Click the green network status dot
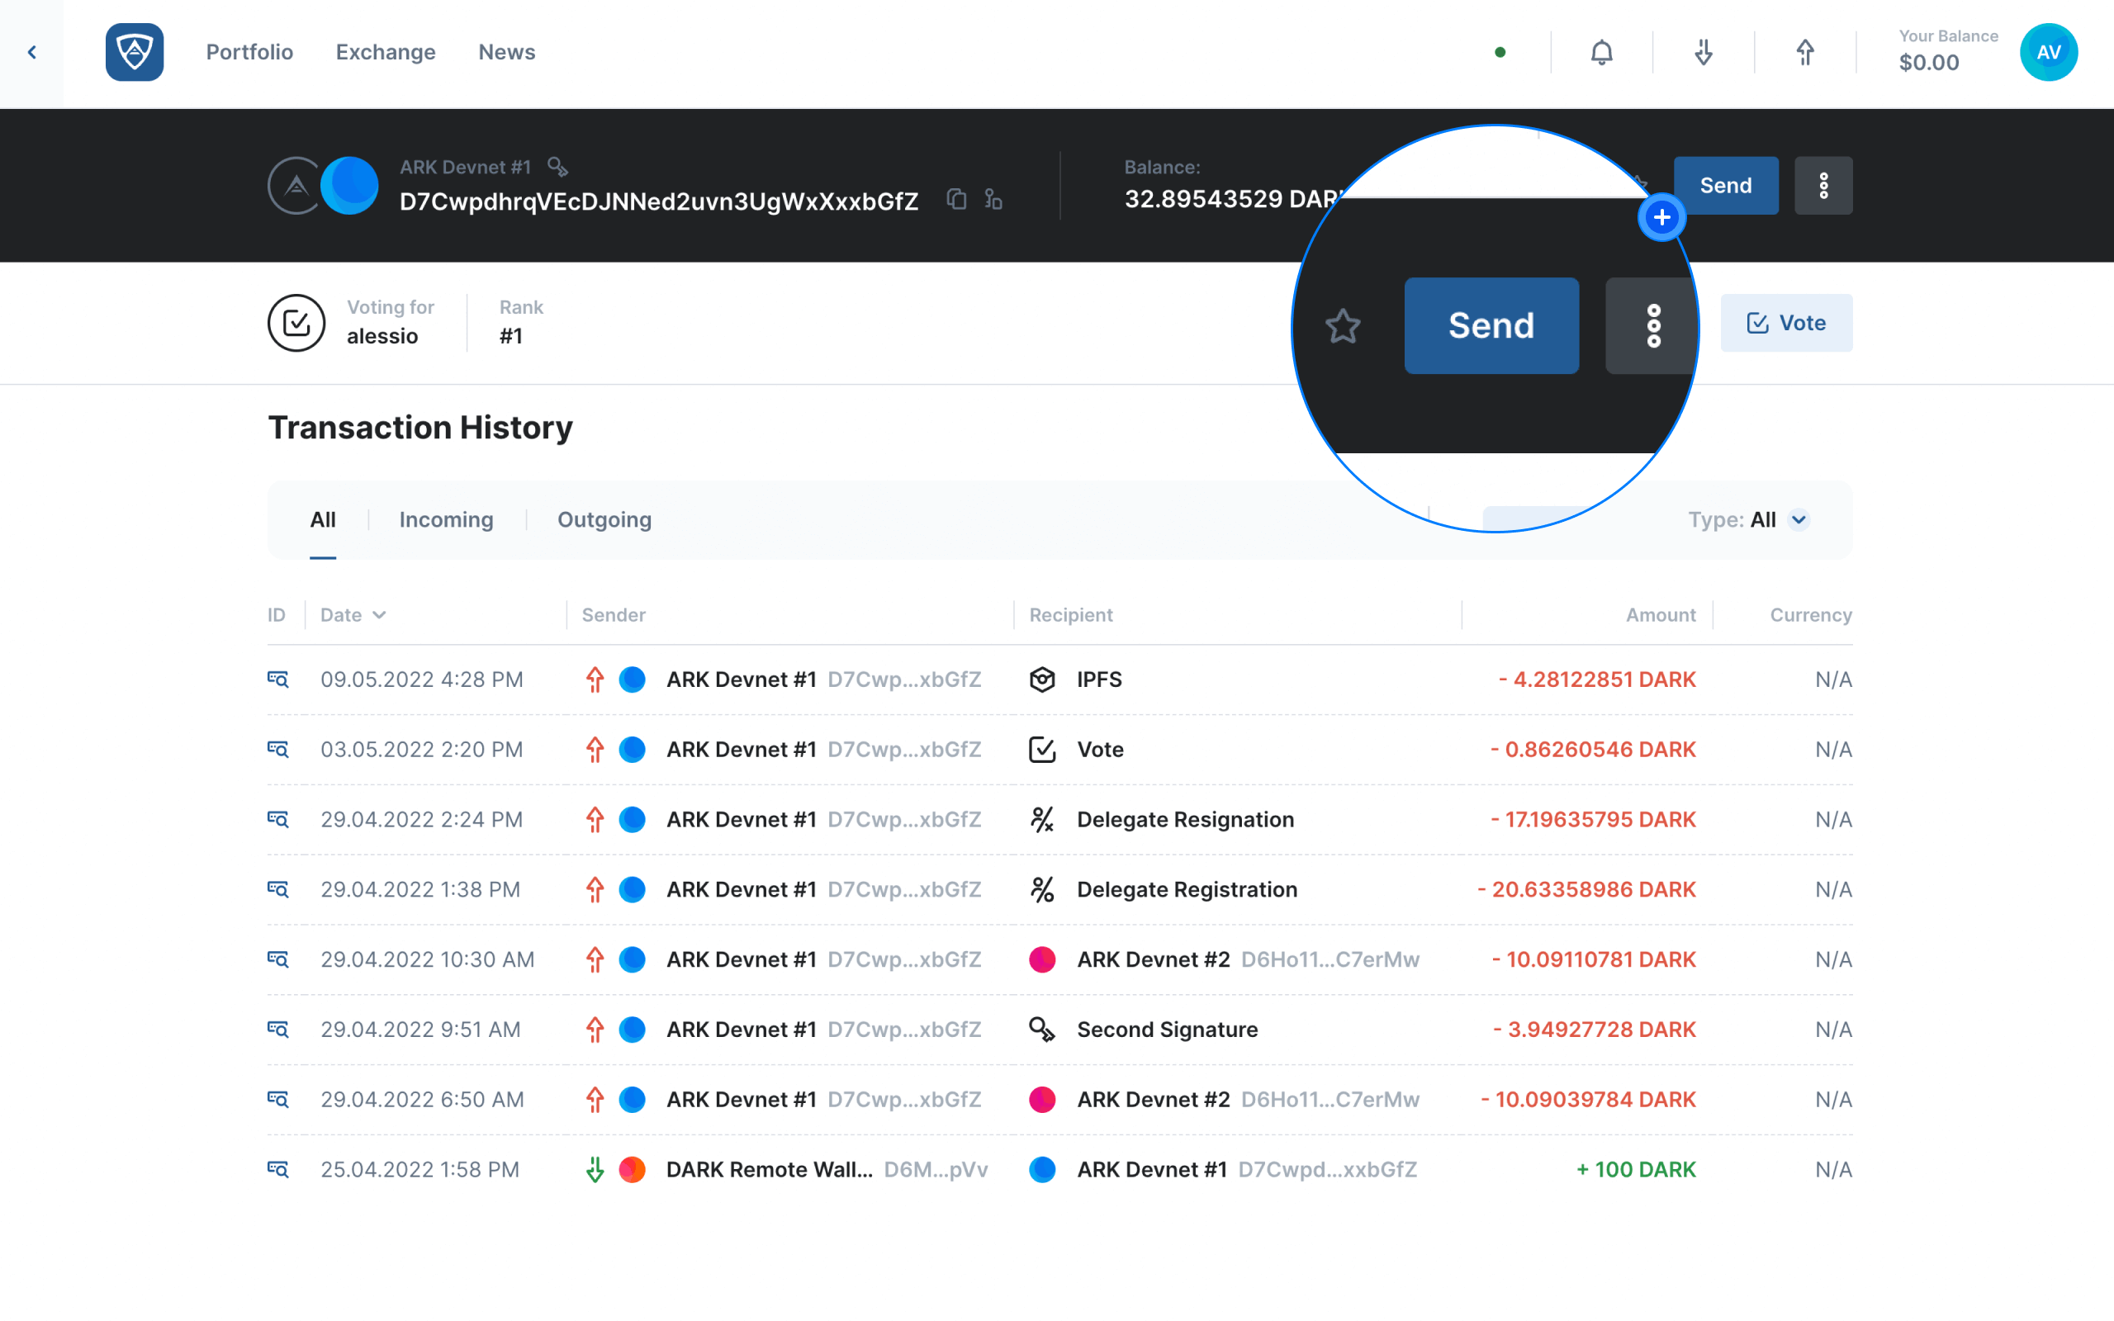Image resolution: width=2114 pixels, height=1321 pixels. tap(1500, 52)
